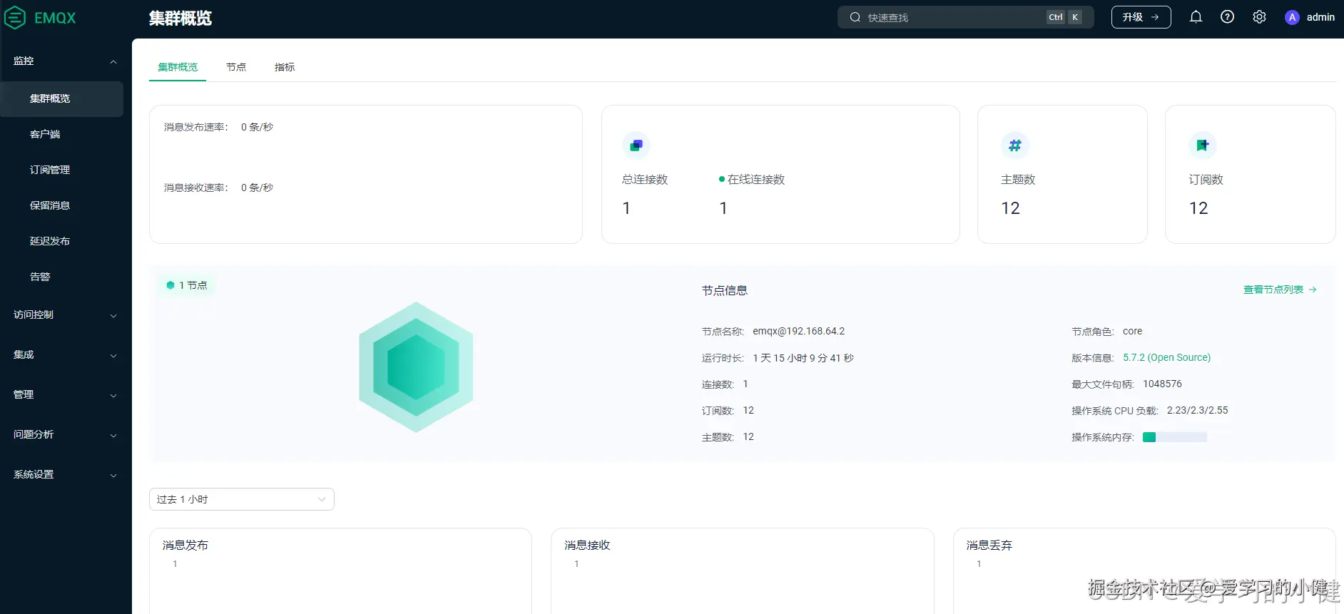Expand the 访问控制 menu section
The width and height of the screenshot is (1344, 614).
(66, 314)
